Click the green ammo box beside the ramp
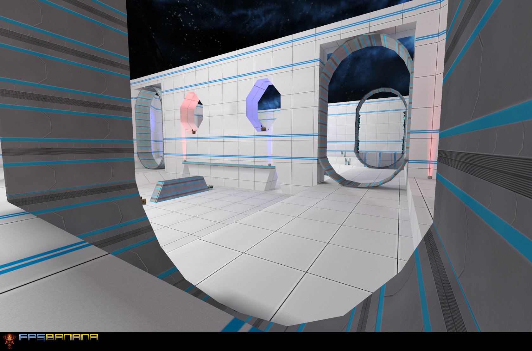Image resolution: width=532 pixels, height=351 pixels. point(211,188)
